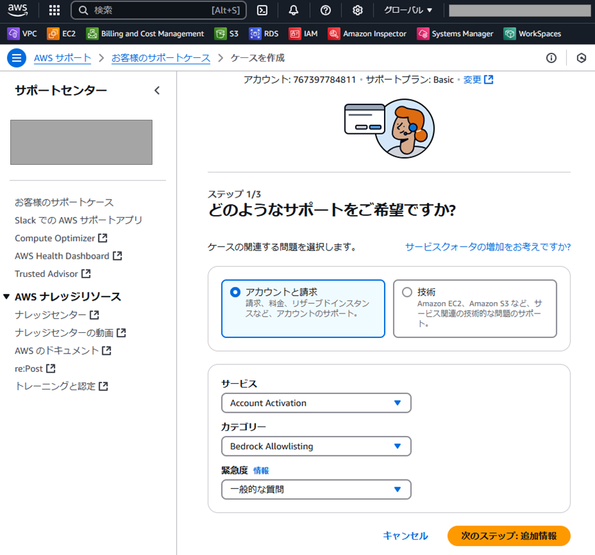Click the gray account name area in top bar

pos(520,11)
